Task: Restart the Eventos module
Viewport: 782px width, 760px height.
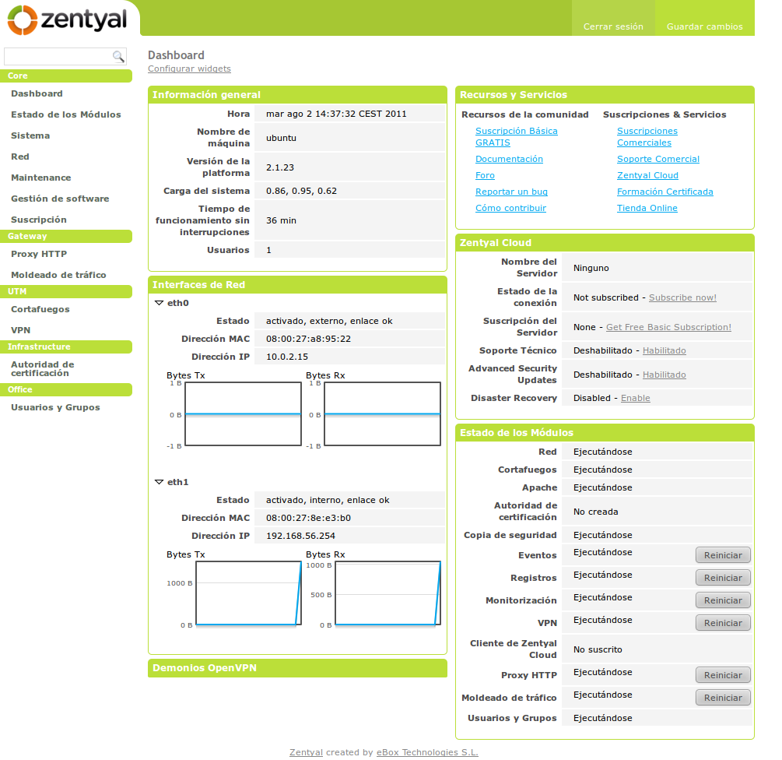Action: pyautogui.click(x=723, y=555)
